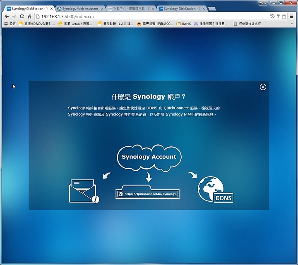Show more bookmarks with overflow chevron
Screen dimensions: 298x265
[291, 24]
